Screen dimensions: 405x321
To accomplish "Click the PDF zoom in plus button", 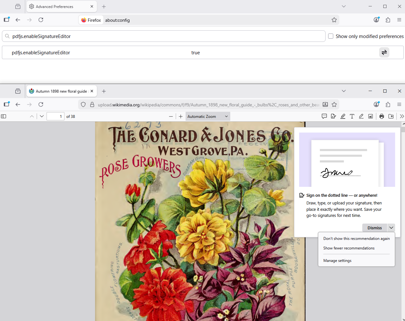I will tap(181, 117).
